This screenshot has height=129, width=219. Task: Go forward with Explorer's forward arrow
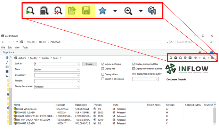9,42
